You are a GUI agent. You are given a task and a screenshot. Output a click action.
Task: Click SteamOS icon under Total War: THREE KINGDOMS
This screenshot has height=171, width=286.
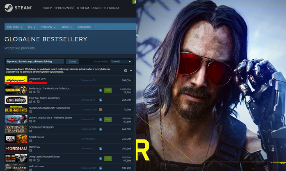pos(38,102)
